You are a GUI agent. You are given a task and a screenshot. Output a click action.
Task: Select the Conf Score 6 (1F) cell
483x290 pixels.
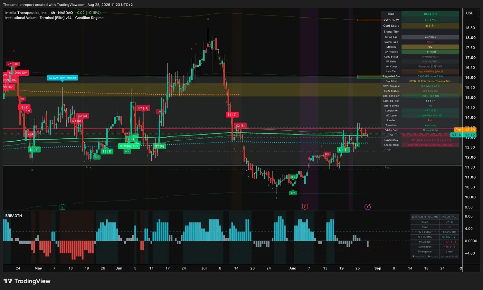430,26
